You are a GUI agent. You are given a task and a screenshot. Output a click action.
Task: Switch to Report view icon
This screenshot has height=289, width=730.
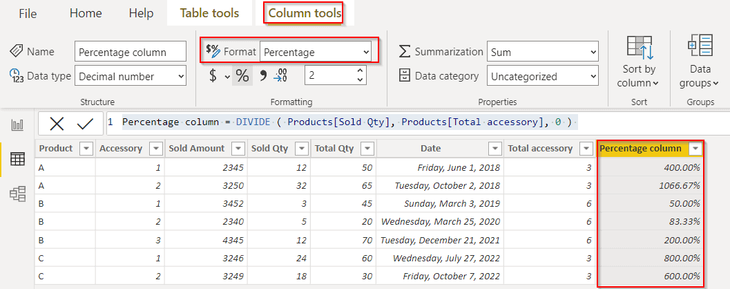[18, 125]
